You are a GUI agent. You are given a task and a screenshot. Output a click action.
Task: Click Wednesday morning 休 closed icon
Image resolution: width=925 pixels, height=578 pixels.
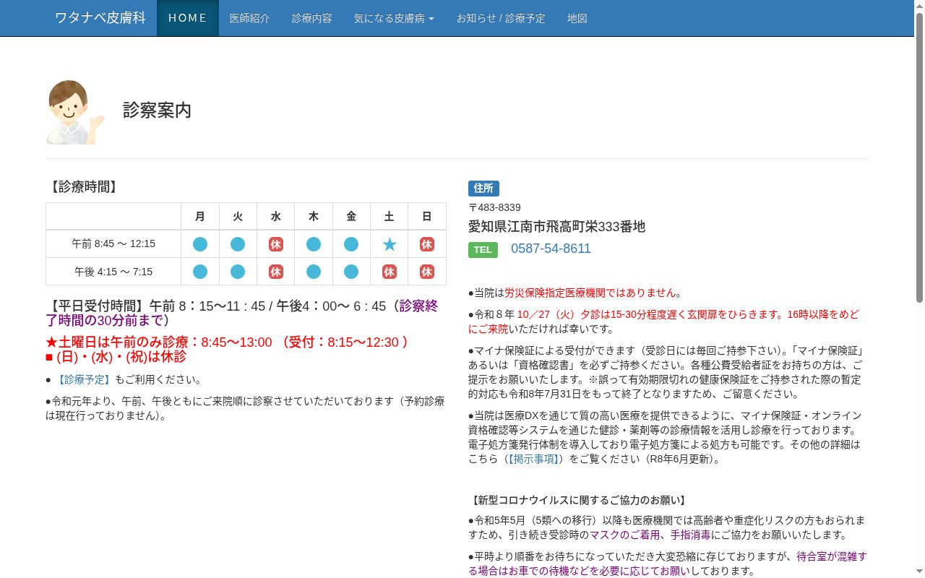coord(275,244)
